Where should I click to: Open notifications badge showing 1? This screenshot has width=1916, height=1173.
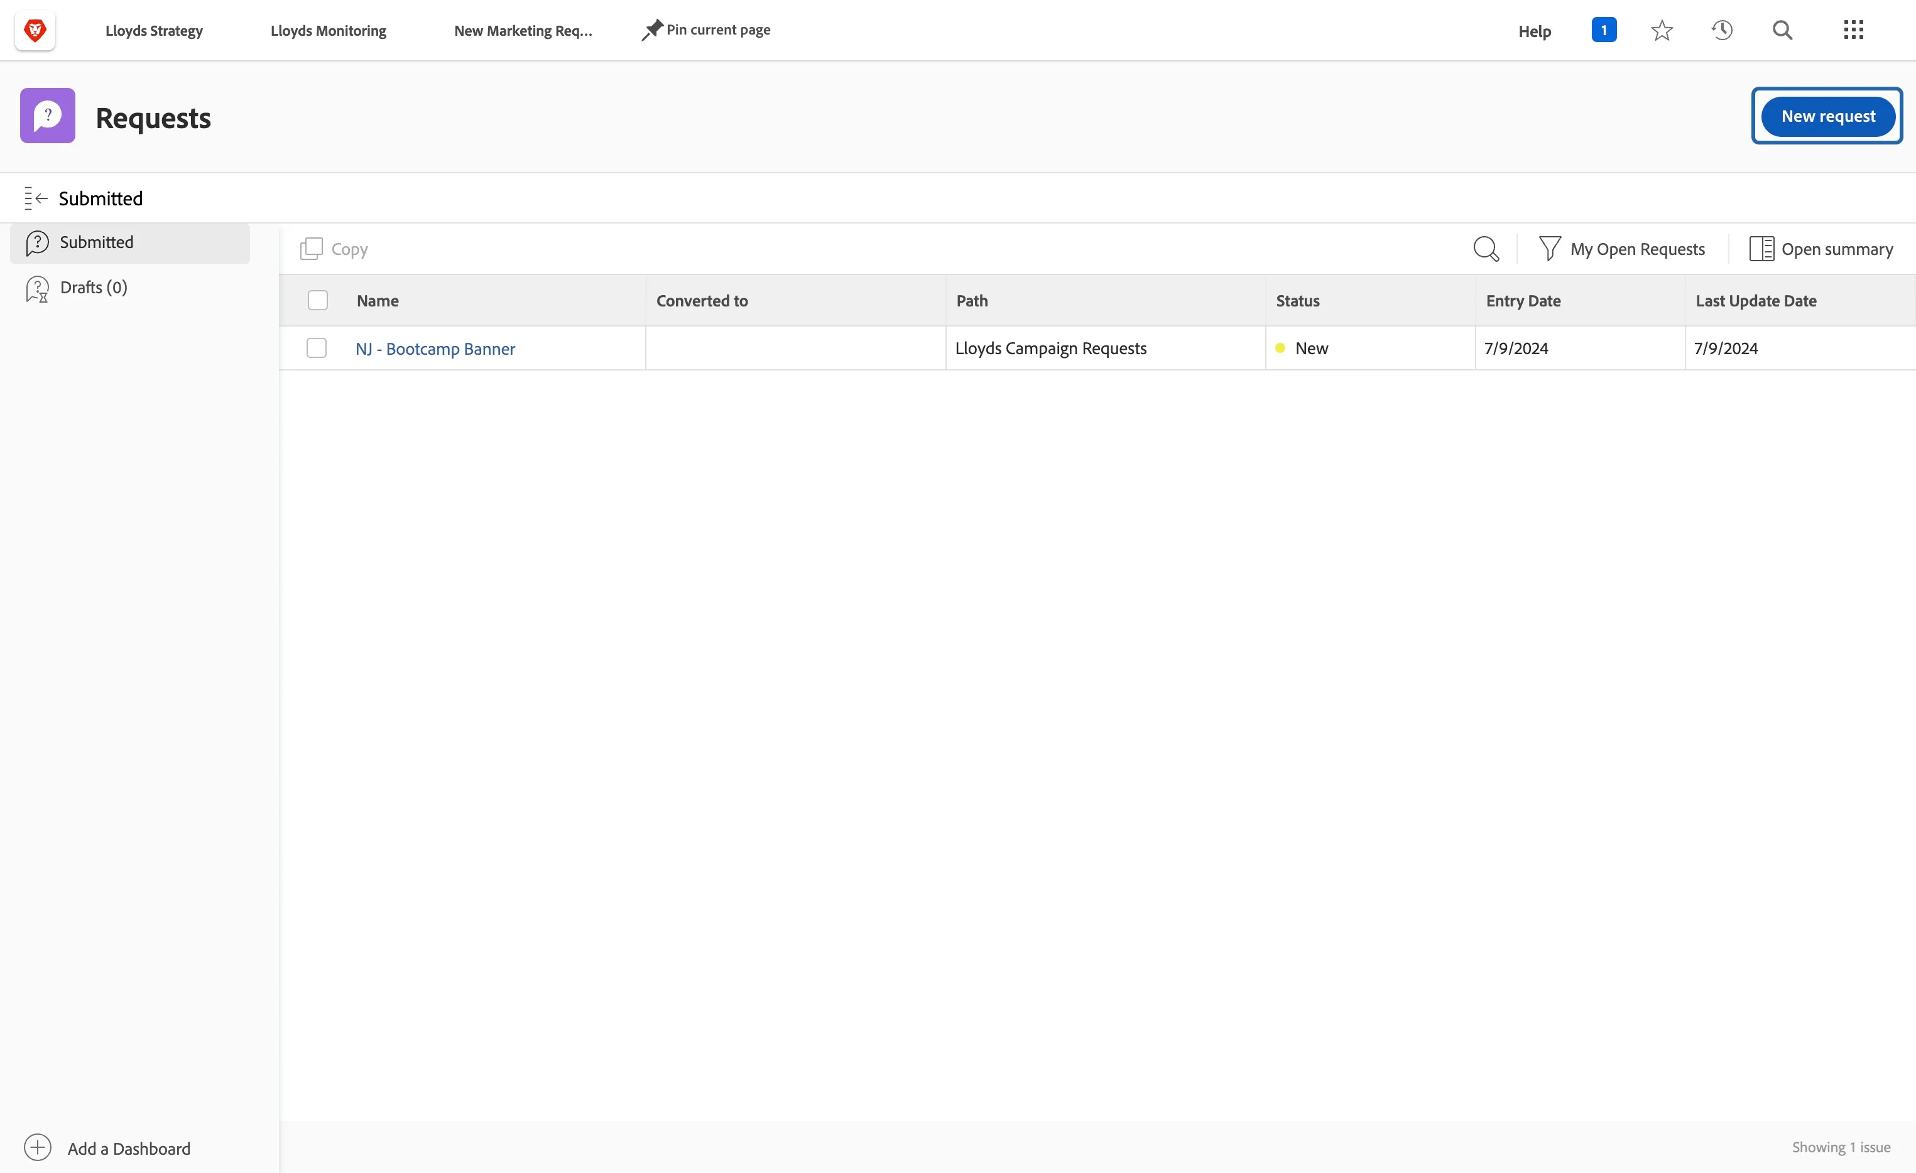click(1603, 30)
